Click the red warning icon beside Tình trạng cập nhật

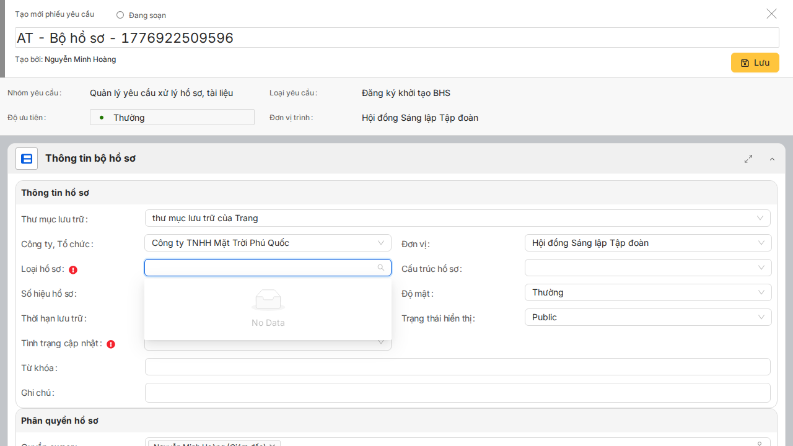point(111,344)
